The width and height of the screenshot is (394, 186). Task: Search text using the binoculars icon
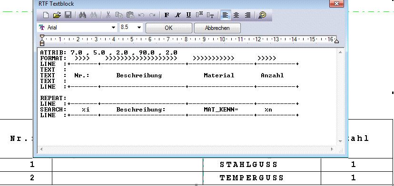(x=82, y=15)
